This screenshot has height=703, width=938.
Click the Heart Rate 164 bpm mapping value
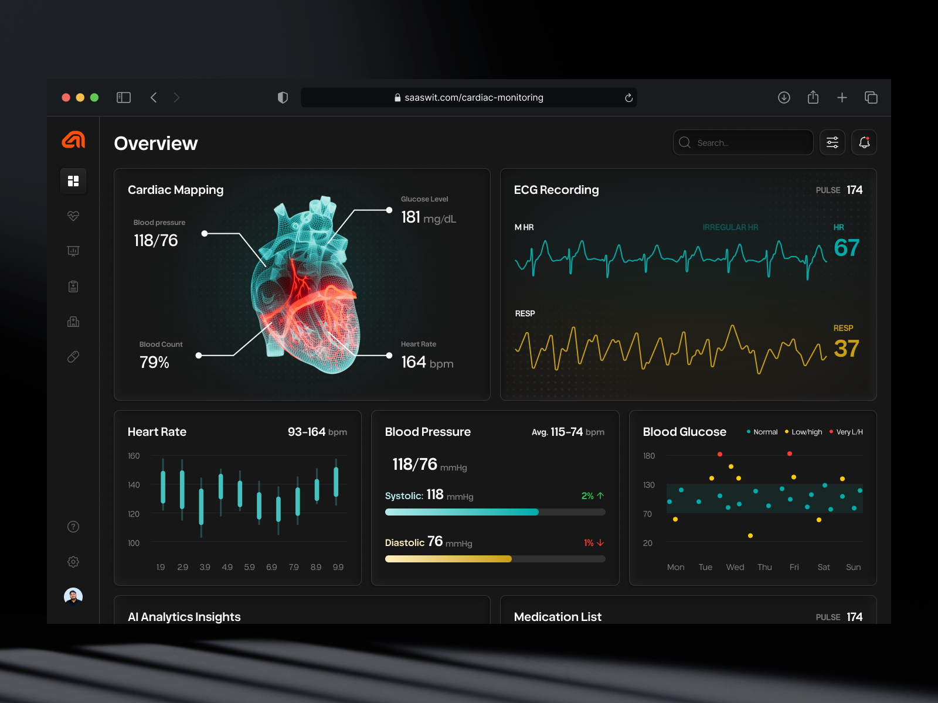[427, 362]
